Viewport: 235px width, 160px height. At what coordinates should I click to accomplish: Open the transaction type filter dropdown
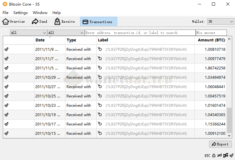coord(66,33)
